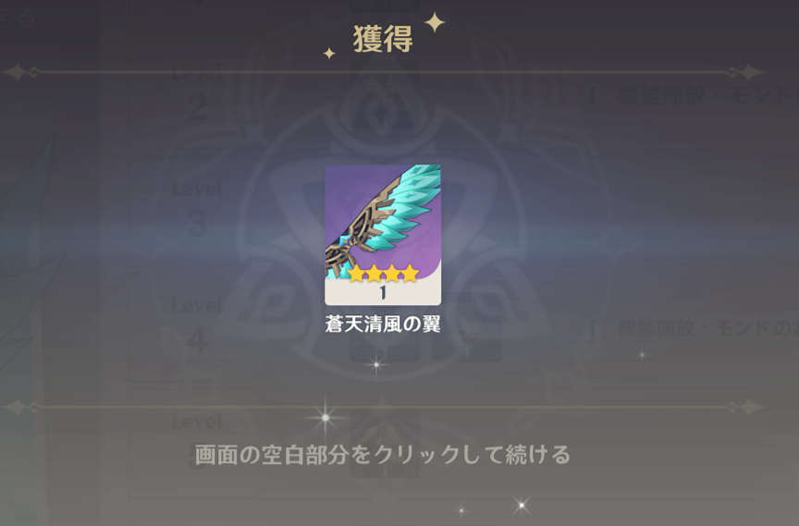Click the four-star rarity rating on item card

tap(383, 274)
